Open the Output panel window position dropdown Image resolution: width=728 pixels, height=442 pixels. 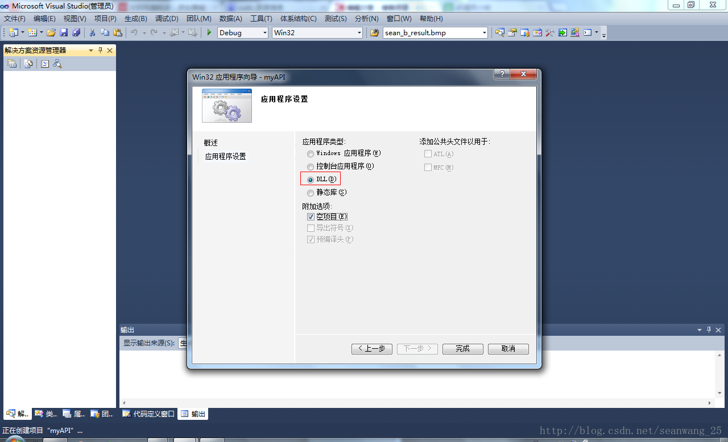point(700,330)
